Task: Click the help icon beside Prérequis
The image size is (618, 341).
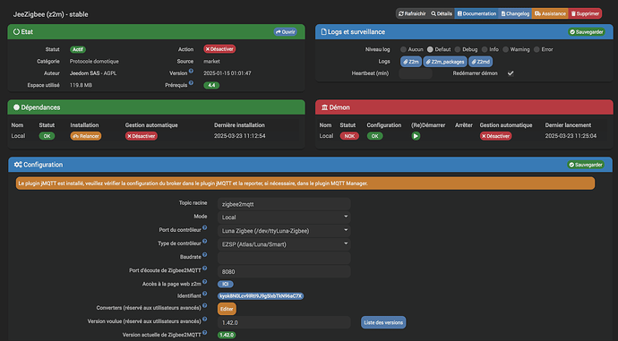Action: click(191, 83)
